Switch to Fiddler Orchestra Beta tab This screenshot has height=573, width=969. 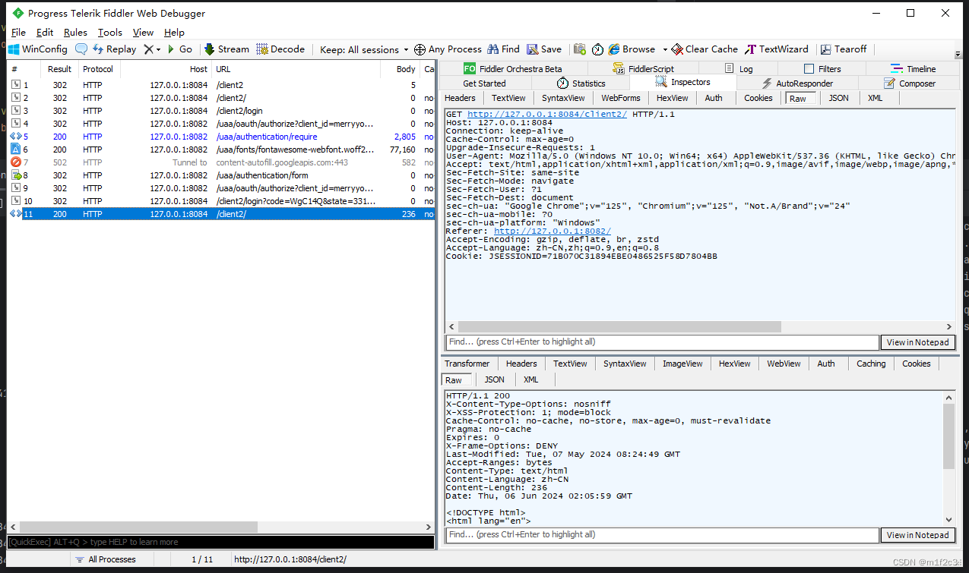[513, 69]
